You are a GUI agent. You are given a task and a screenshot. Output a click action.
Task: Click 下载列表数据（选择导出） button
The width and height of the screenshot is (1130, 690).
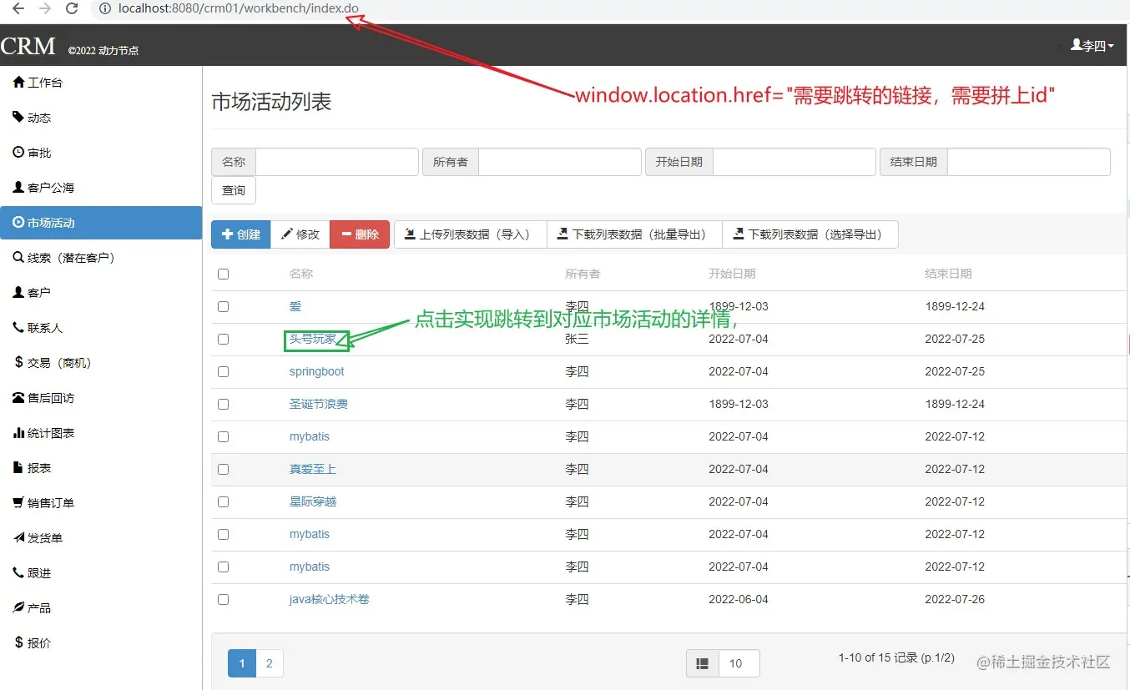click(x=810, y=234)
